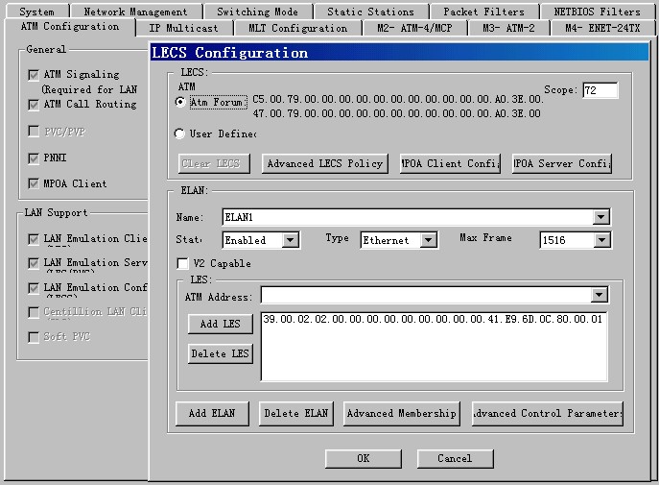659x485 pixels.
Task: Click the Add ELAN button
Action: [x=212, y=413]
